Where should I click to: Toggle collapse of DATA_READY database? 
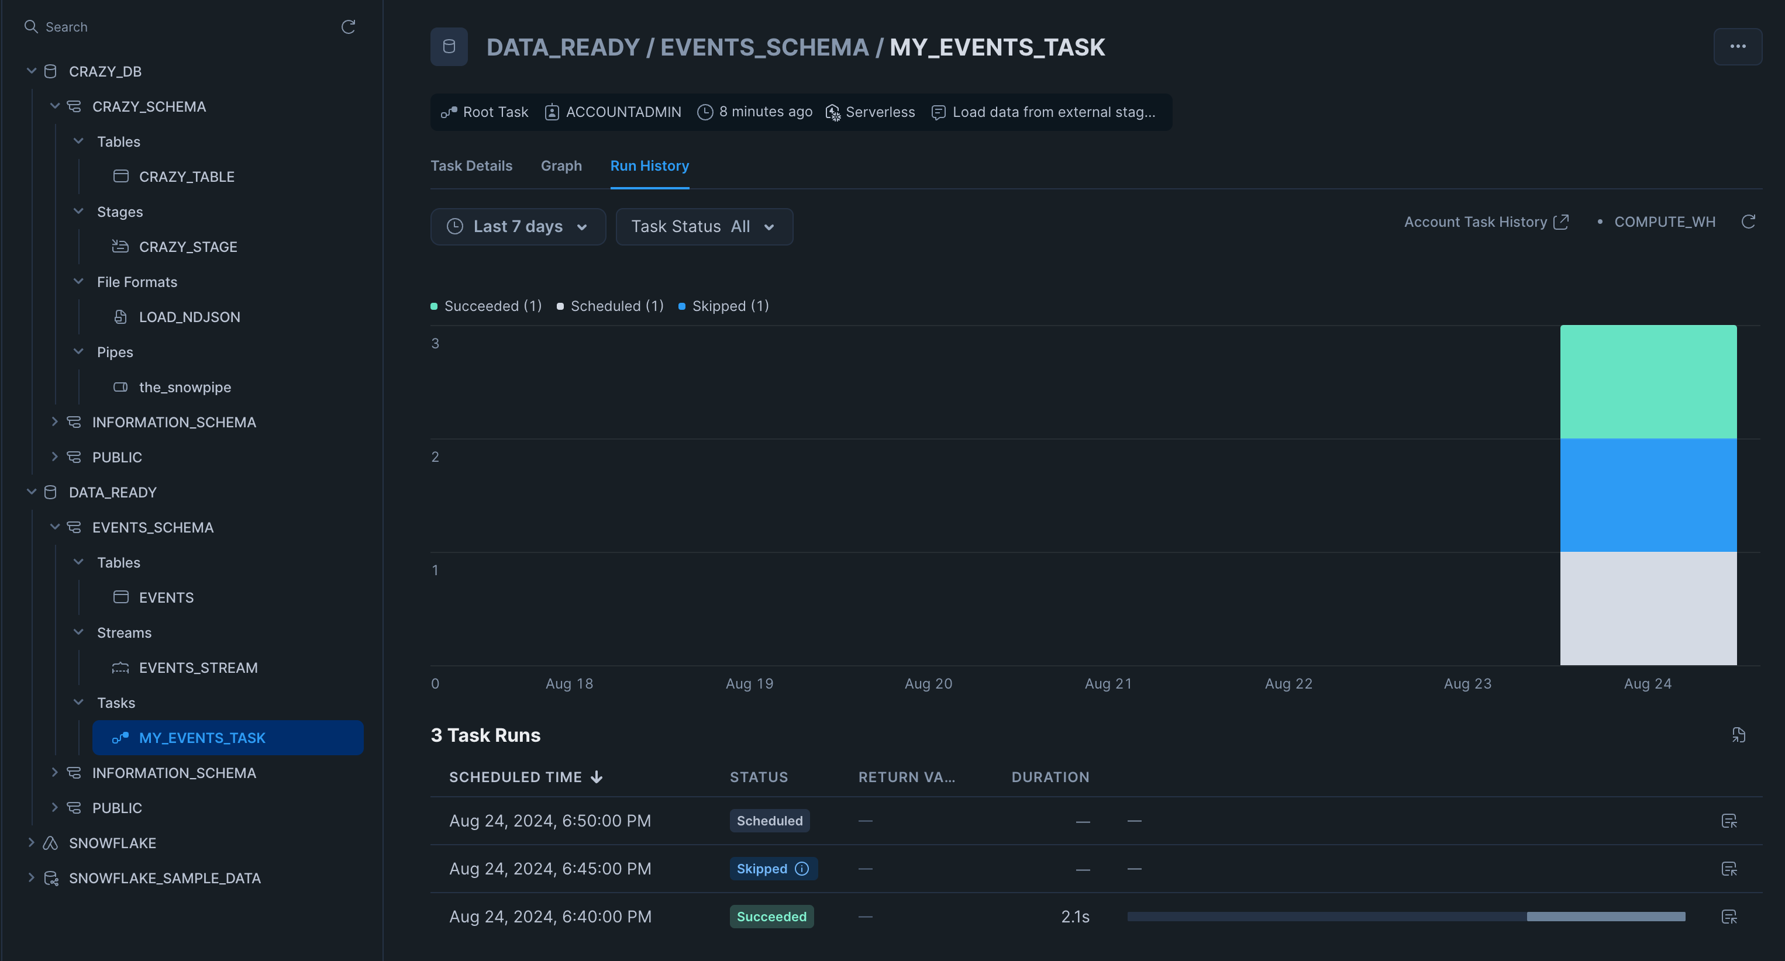(29, 491)
